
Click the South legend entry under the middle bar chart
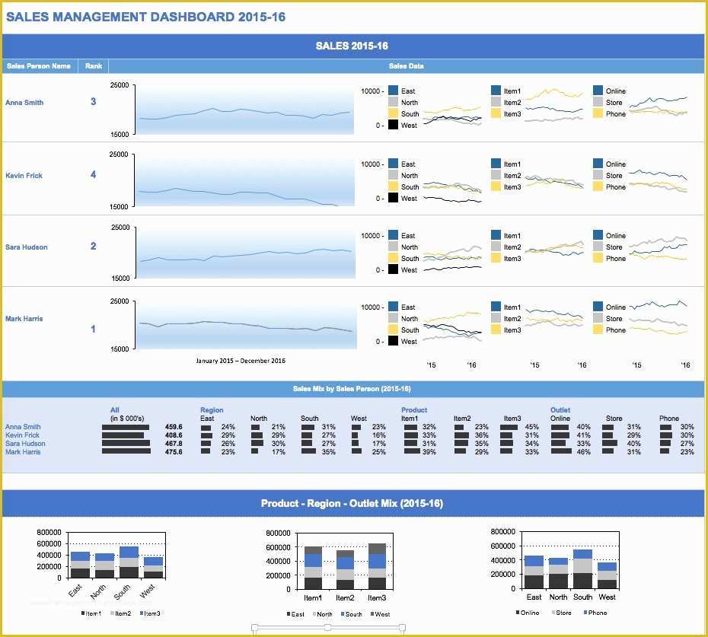pyautogui.click(x=351, y=614)
